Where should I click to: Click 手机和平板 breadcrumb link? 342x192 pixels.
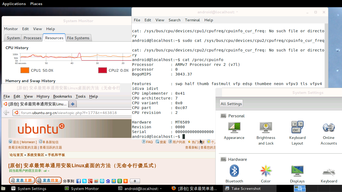(x=56, y=155)
